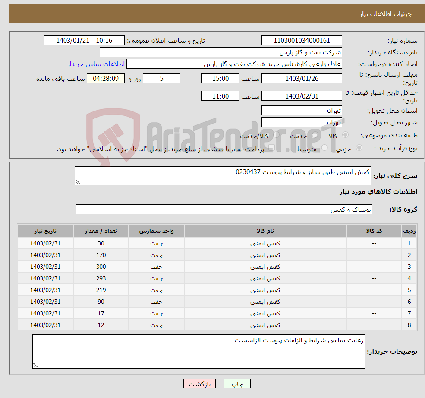Click the delivery city field تهران

click(302, 122)
